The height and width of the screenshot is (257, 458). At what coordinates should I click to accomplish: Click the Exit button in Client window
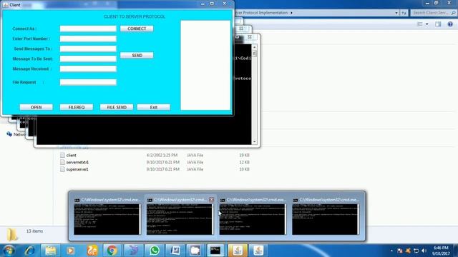154,107
